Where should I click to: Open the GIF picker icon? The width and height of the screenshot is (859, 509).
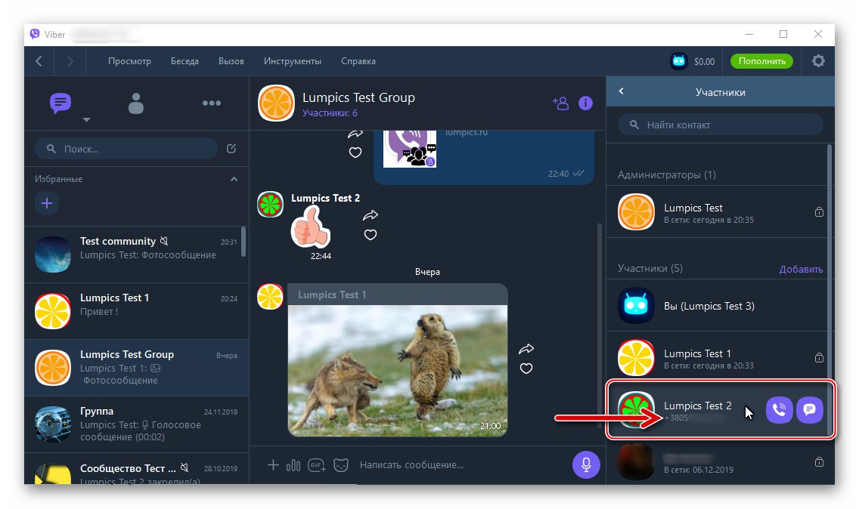[317, 465]
